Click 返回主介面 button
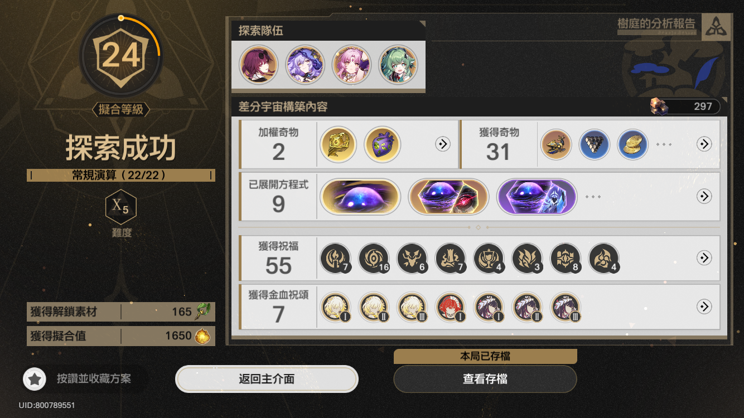 click(x=267, y=380)
